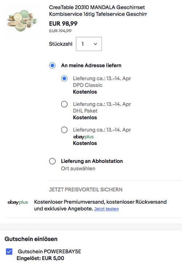Select Lieferung an Abholstation option
The image size is (182, 266).
tap(52, 161)
